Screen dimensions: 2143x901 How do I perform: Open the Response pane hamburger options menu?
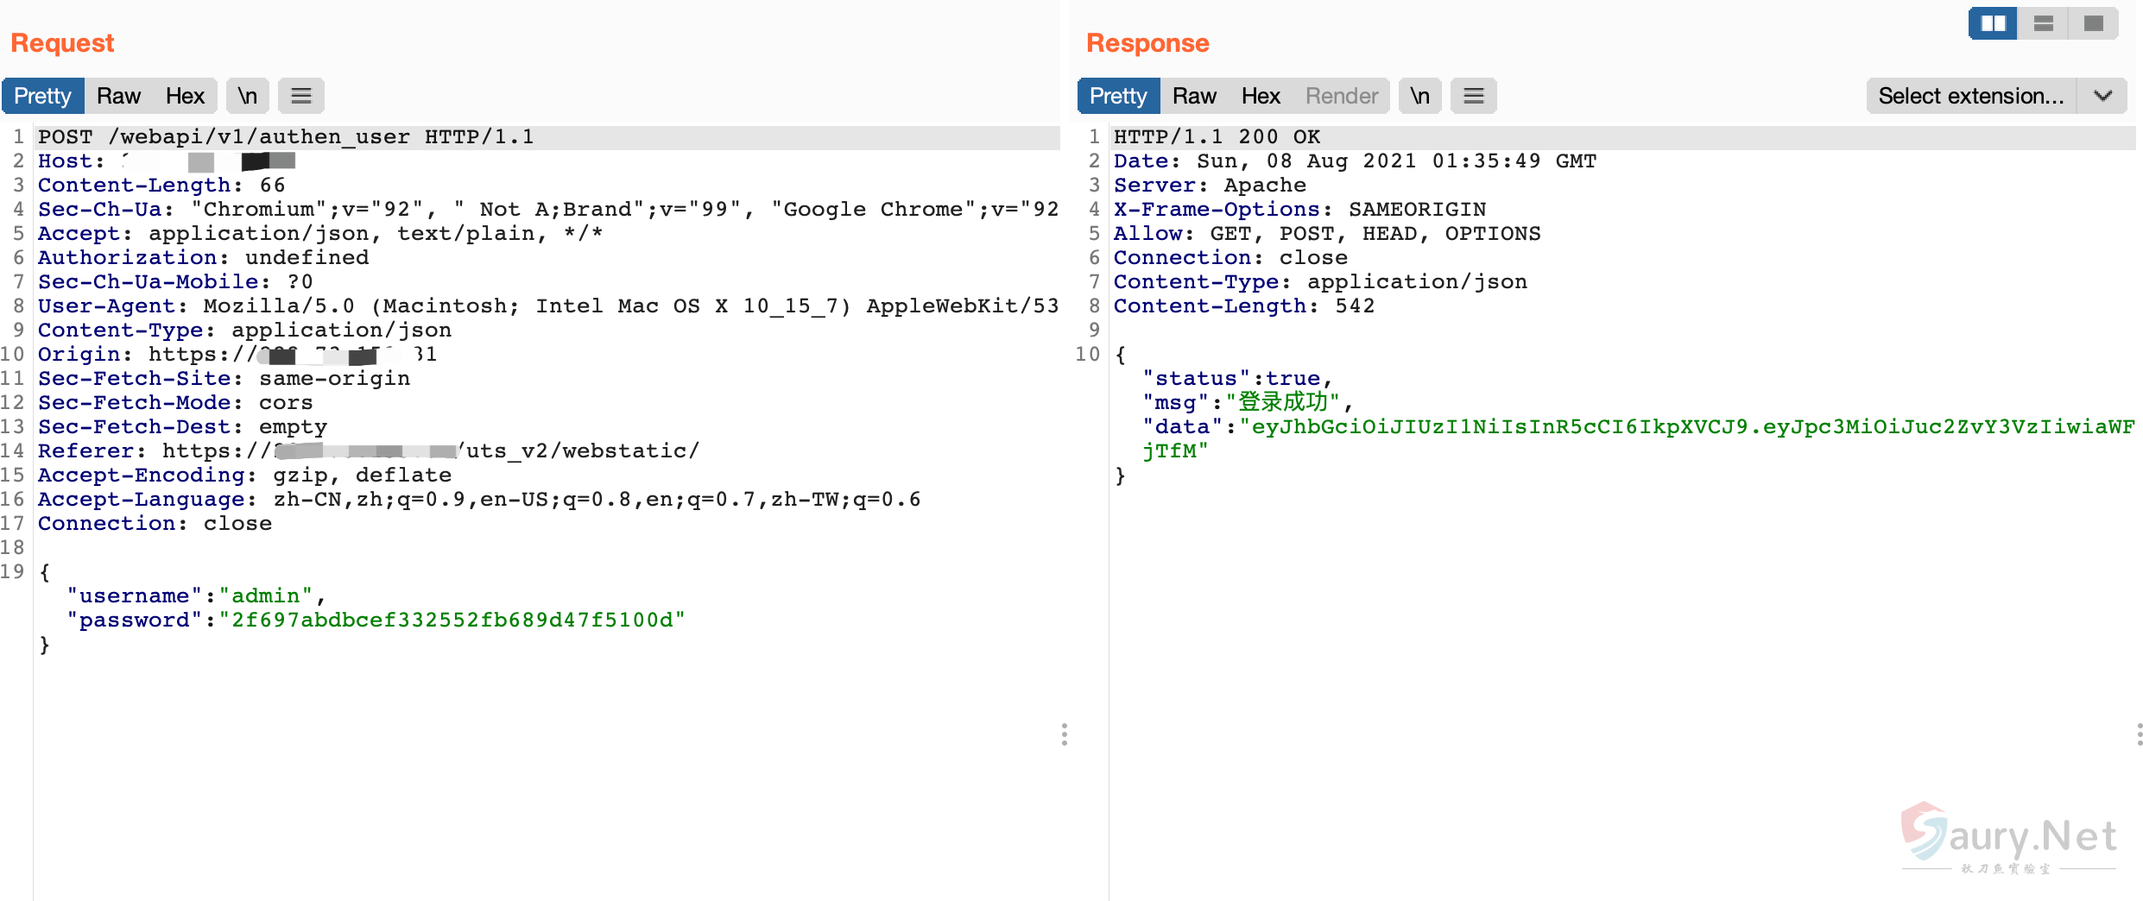(x=1473, y=96)
